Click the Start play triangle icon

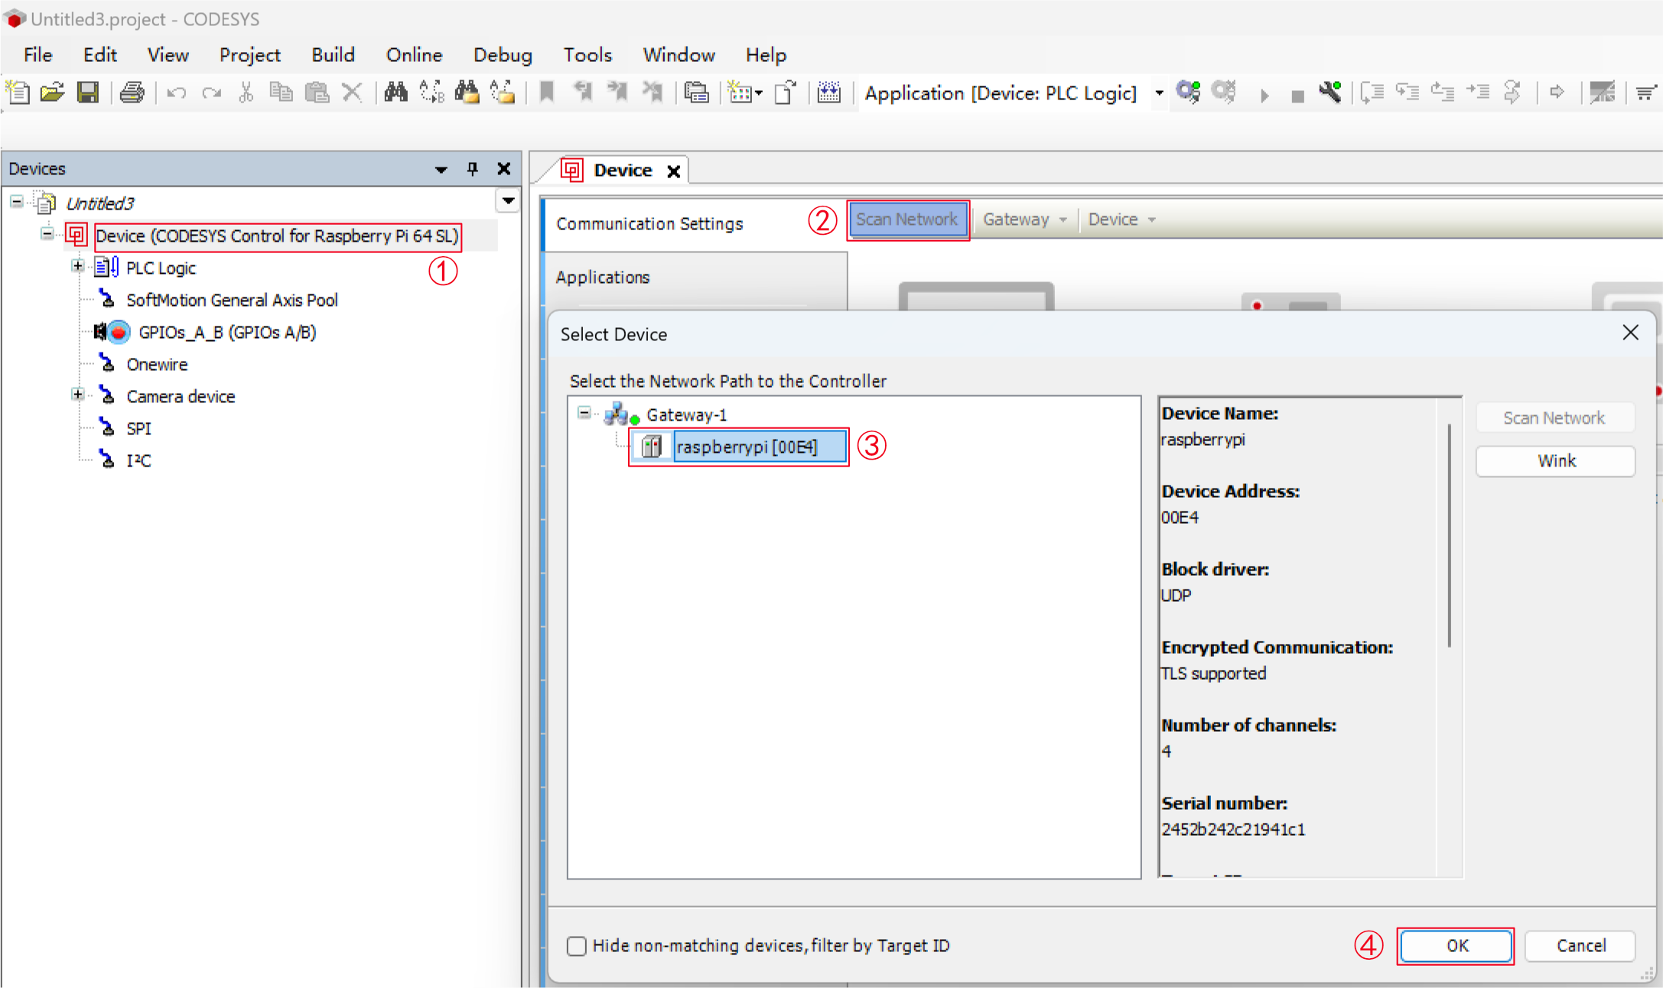tap(1264, 95)
